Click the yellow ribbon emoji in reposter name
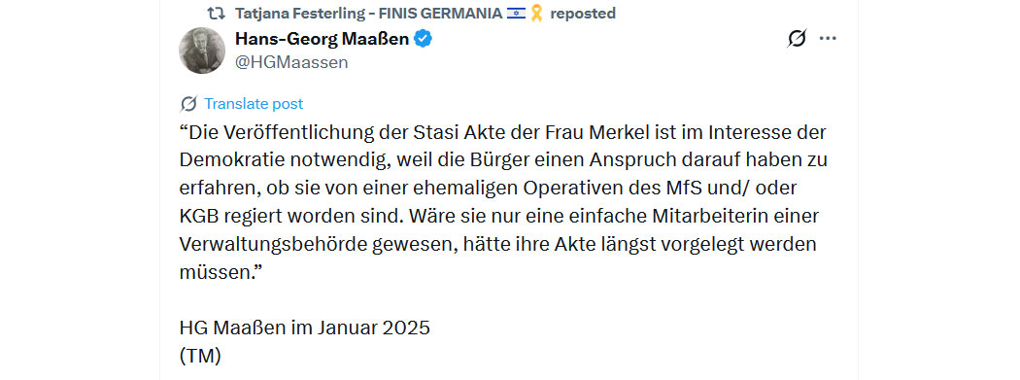 pyautogui.click(x=536, y=13)
